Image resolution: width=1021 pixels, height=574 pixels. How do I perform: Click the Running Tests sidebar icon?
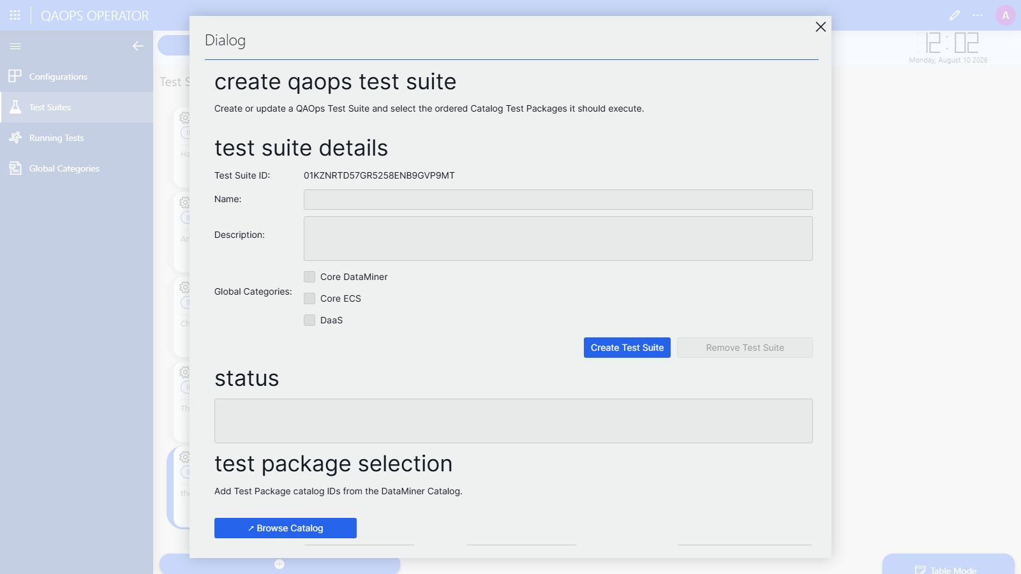click(15, 138)
